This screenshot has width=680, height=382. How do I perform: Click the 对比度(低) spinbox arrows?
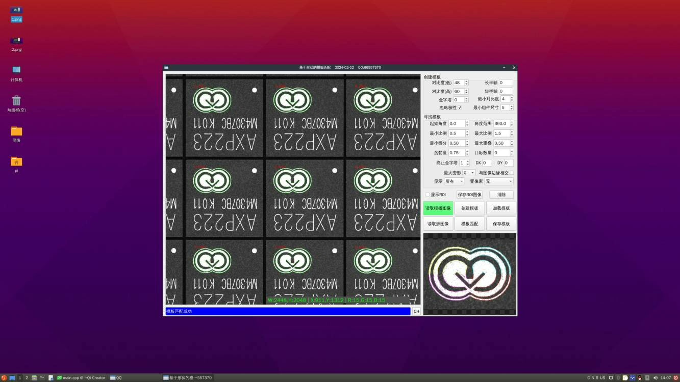[466, 83]
